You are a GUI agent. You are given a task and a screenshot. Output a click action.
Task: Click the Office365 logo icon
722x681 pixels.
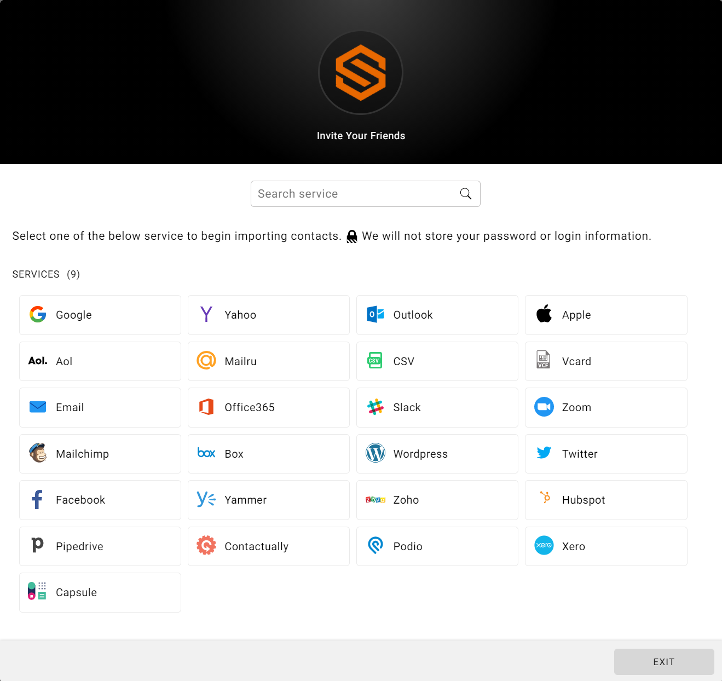(206, 407)
